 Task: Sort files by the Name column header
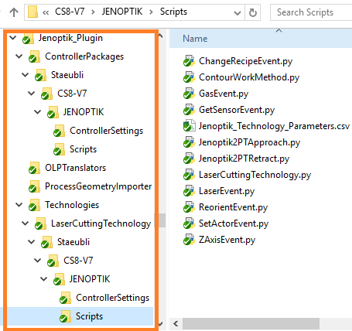(195, 39)
